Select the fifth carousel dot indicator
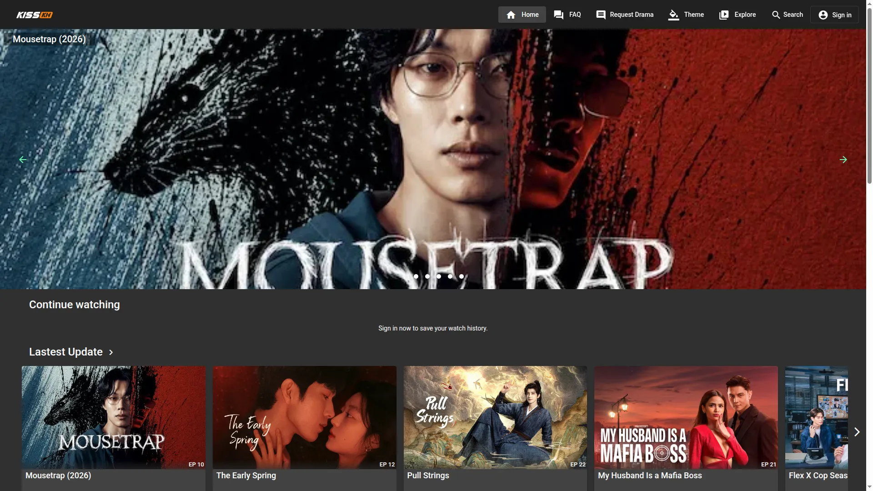This screenshot has width=873, height=491. 462,276
